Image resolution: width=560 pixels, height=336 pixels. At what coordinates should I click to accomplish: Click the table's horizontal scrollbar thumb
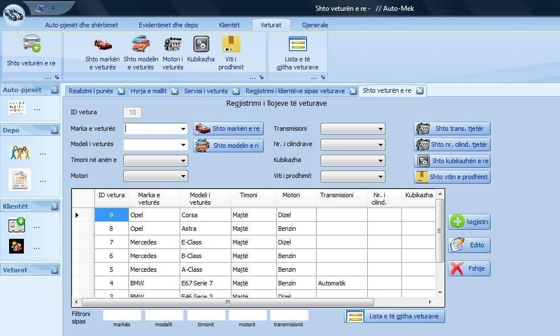(228, 302)
